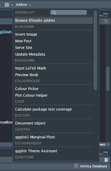This screenshot has height=171, width=111.
Task: Collapse the Addins dropdown menu
Action: point(23,5)
